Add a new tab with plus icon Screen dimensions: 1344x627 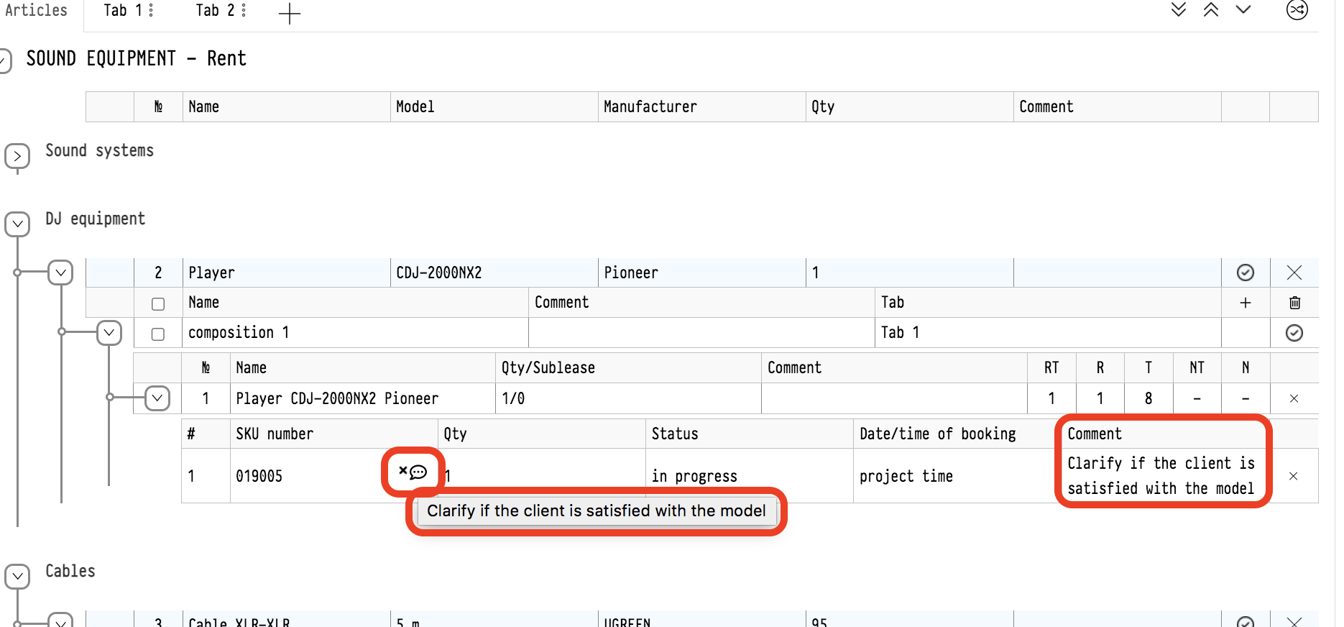pyautogui.click(x=289, y=14)
